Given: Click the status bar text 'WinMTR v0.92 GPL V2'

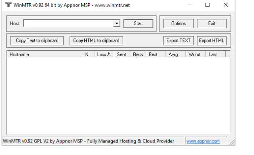Looking at the screenshot, I should click(25, 141).
